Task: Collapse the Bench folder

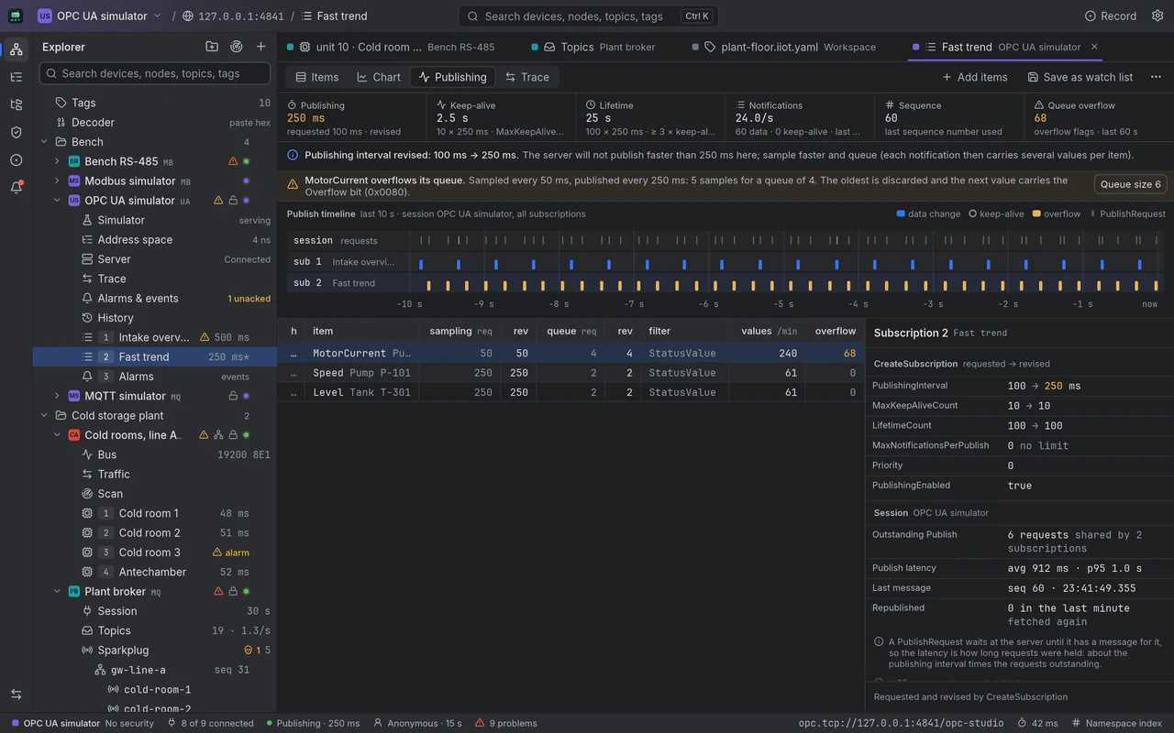Action: [44, 142]
